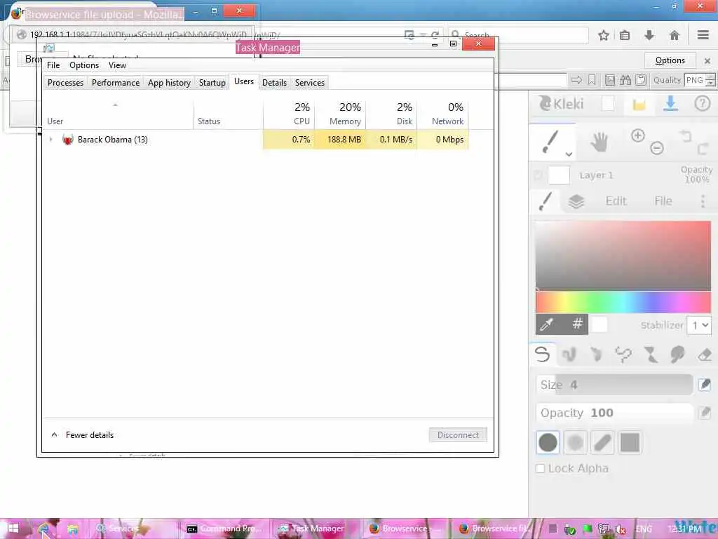Screen dimensions: 718x539
Task: Choose the smudge brush icon
Action: [677, 354]
